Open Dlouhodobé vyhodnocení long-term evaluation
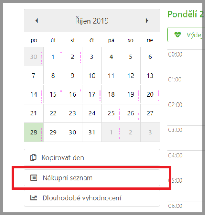Screen dimensions: 205x215 click(x=92, y=198)
